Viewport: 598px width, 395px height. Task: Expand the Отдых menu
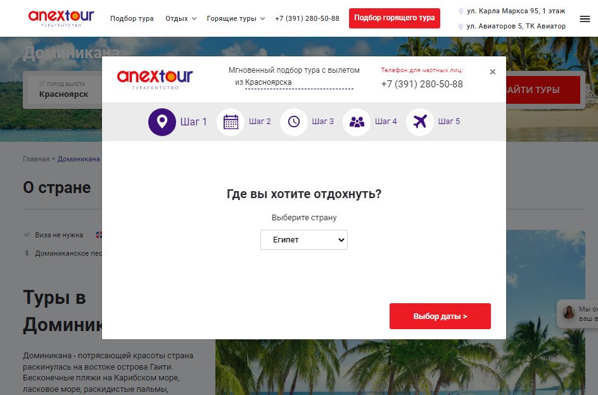point(181,18)
